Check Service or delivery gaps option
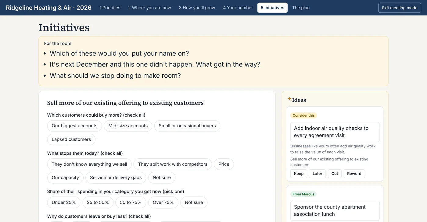 tap(116, 178)
